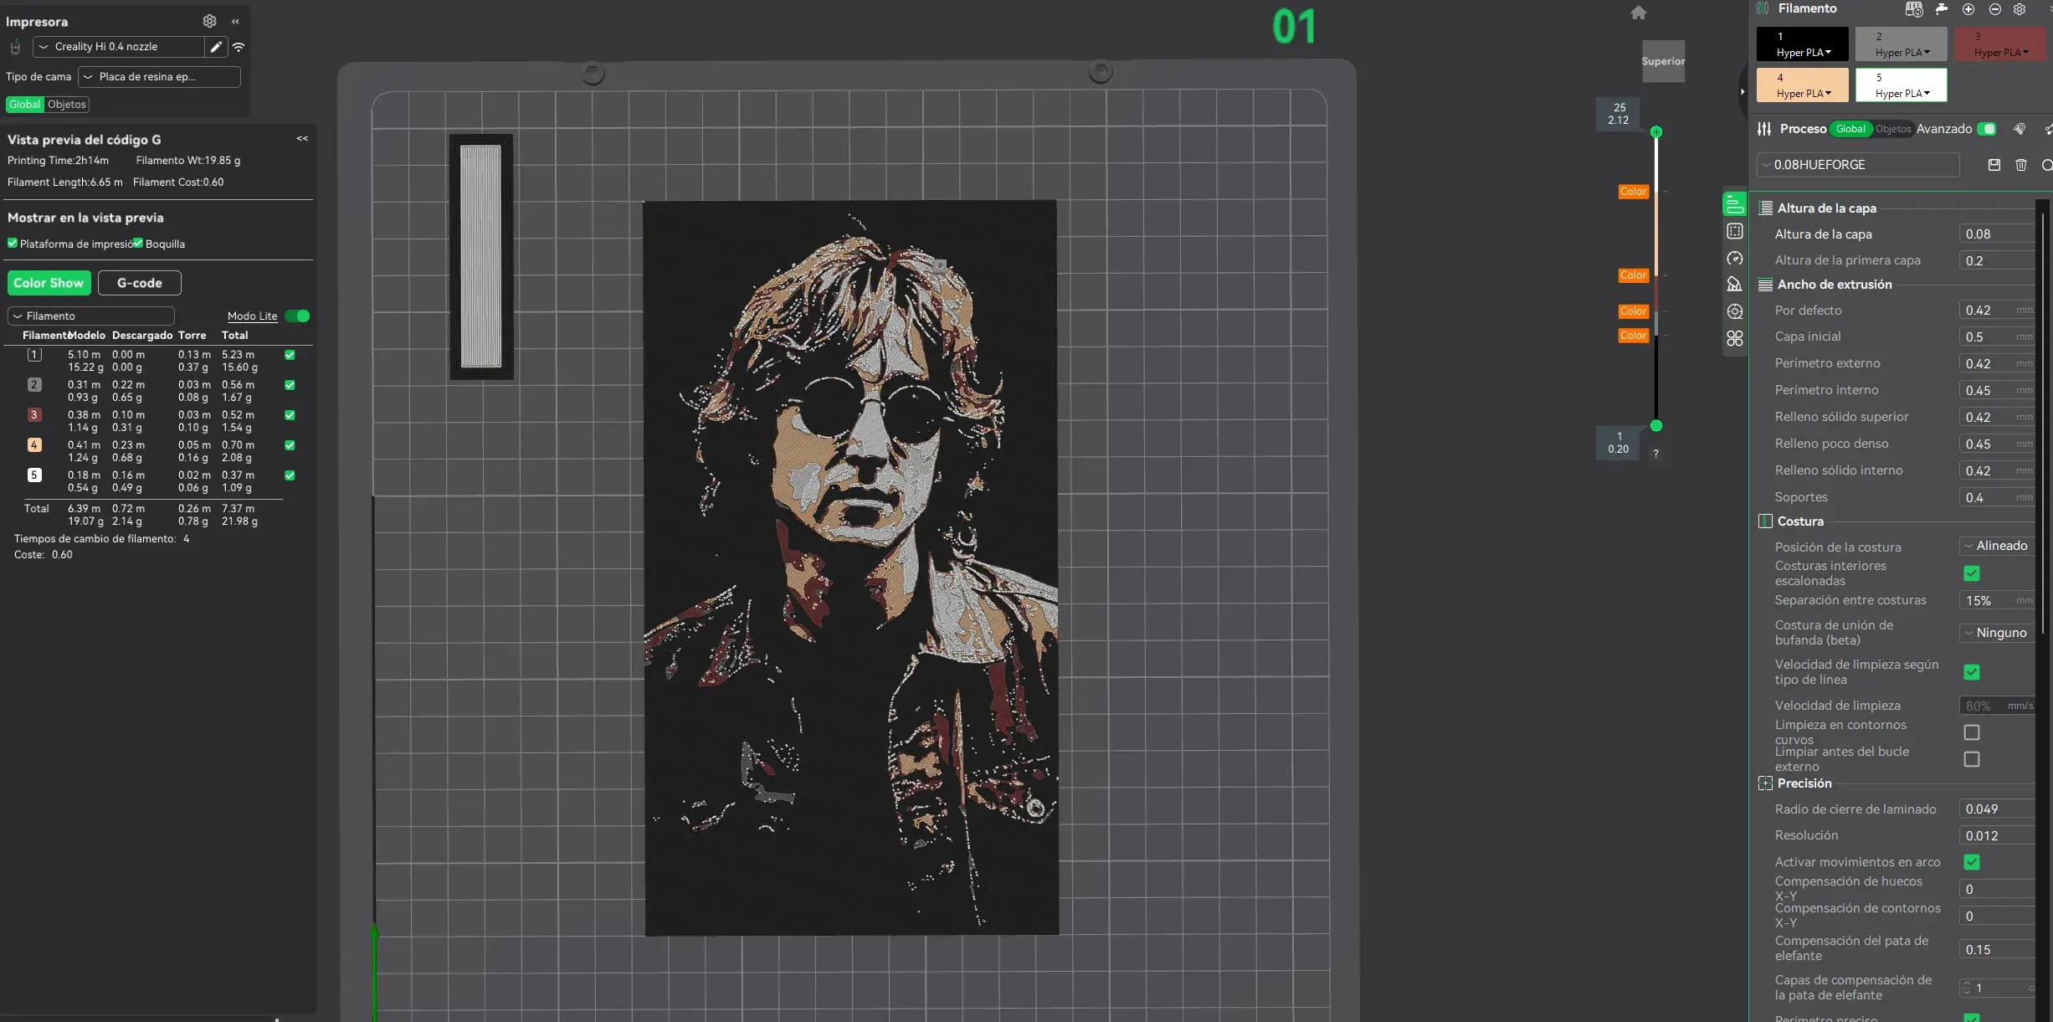
Task: Select the Speed settings sidebar tab icon
Action: click(x=1734, y=258)
